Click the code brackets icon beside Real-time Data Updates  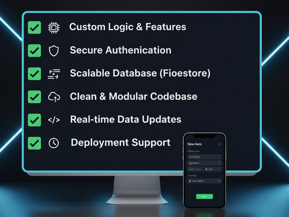tap(54, 120)
